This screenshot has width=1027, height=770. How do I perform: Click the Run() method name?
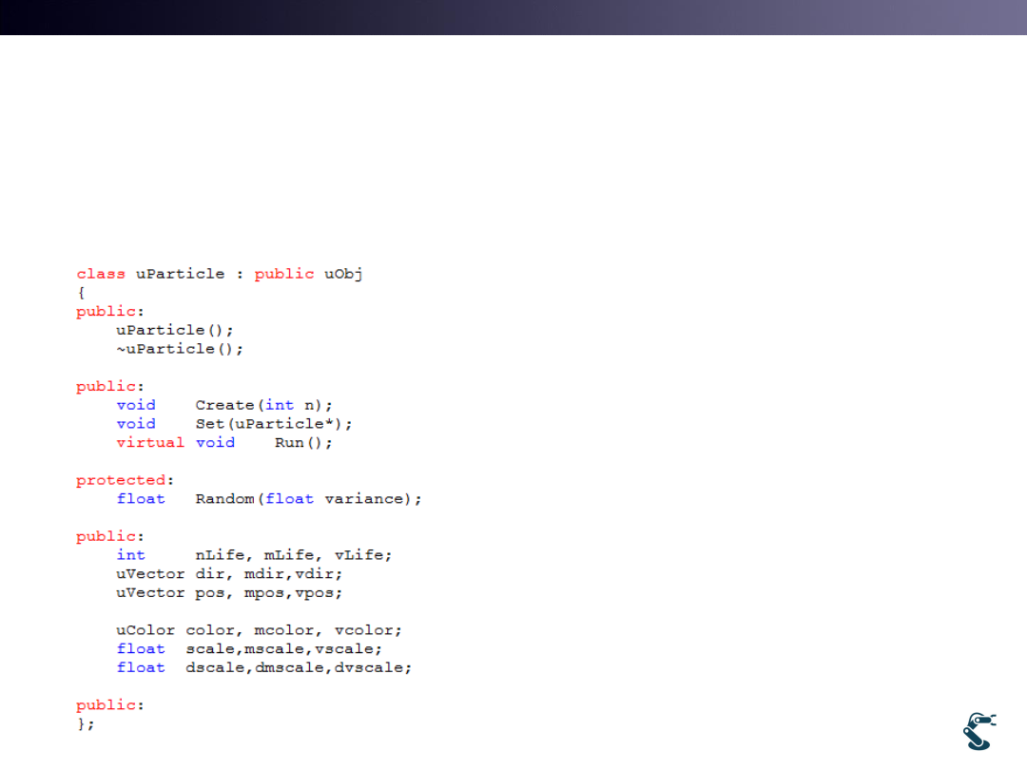point(303,443)
